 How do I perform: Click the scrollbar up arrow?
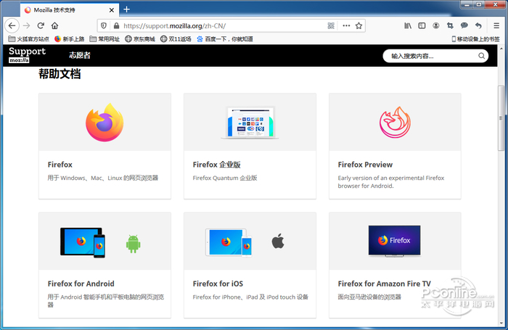coord(501,49)
